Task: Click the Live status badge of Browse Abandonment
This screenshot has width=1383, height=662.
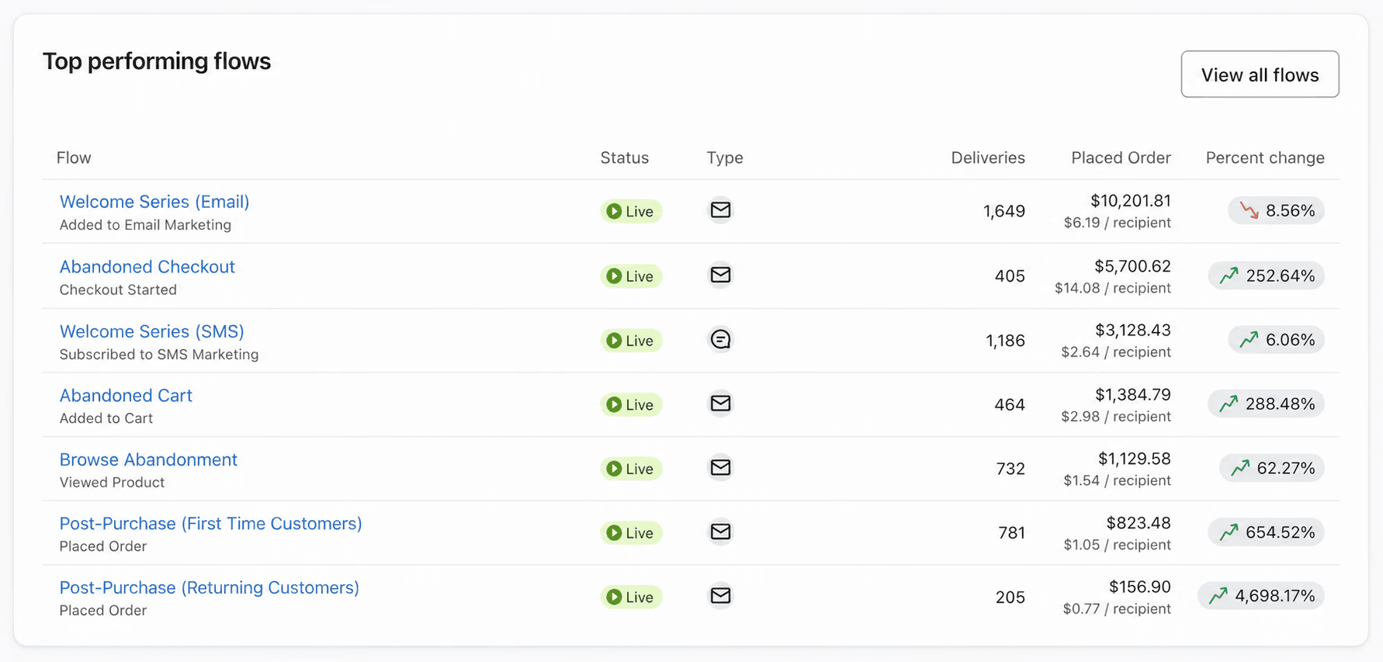Action: tap(630, 469)
